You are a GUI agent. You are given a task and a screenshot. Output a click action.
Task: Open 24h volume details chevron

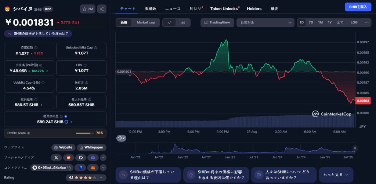[x=47, y=71]
